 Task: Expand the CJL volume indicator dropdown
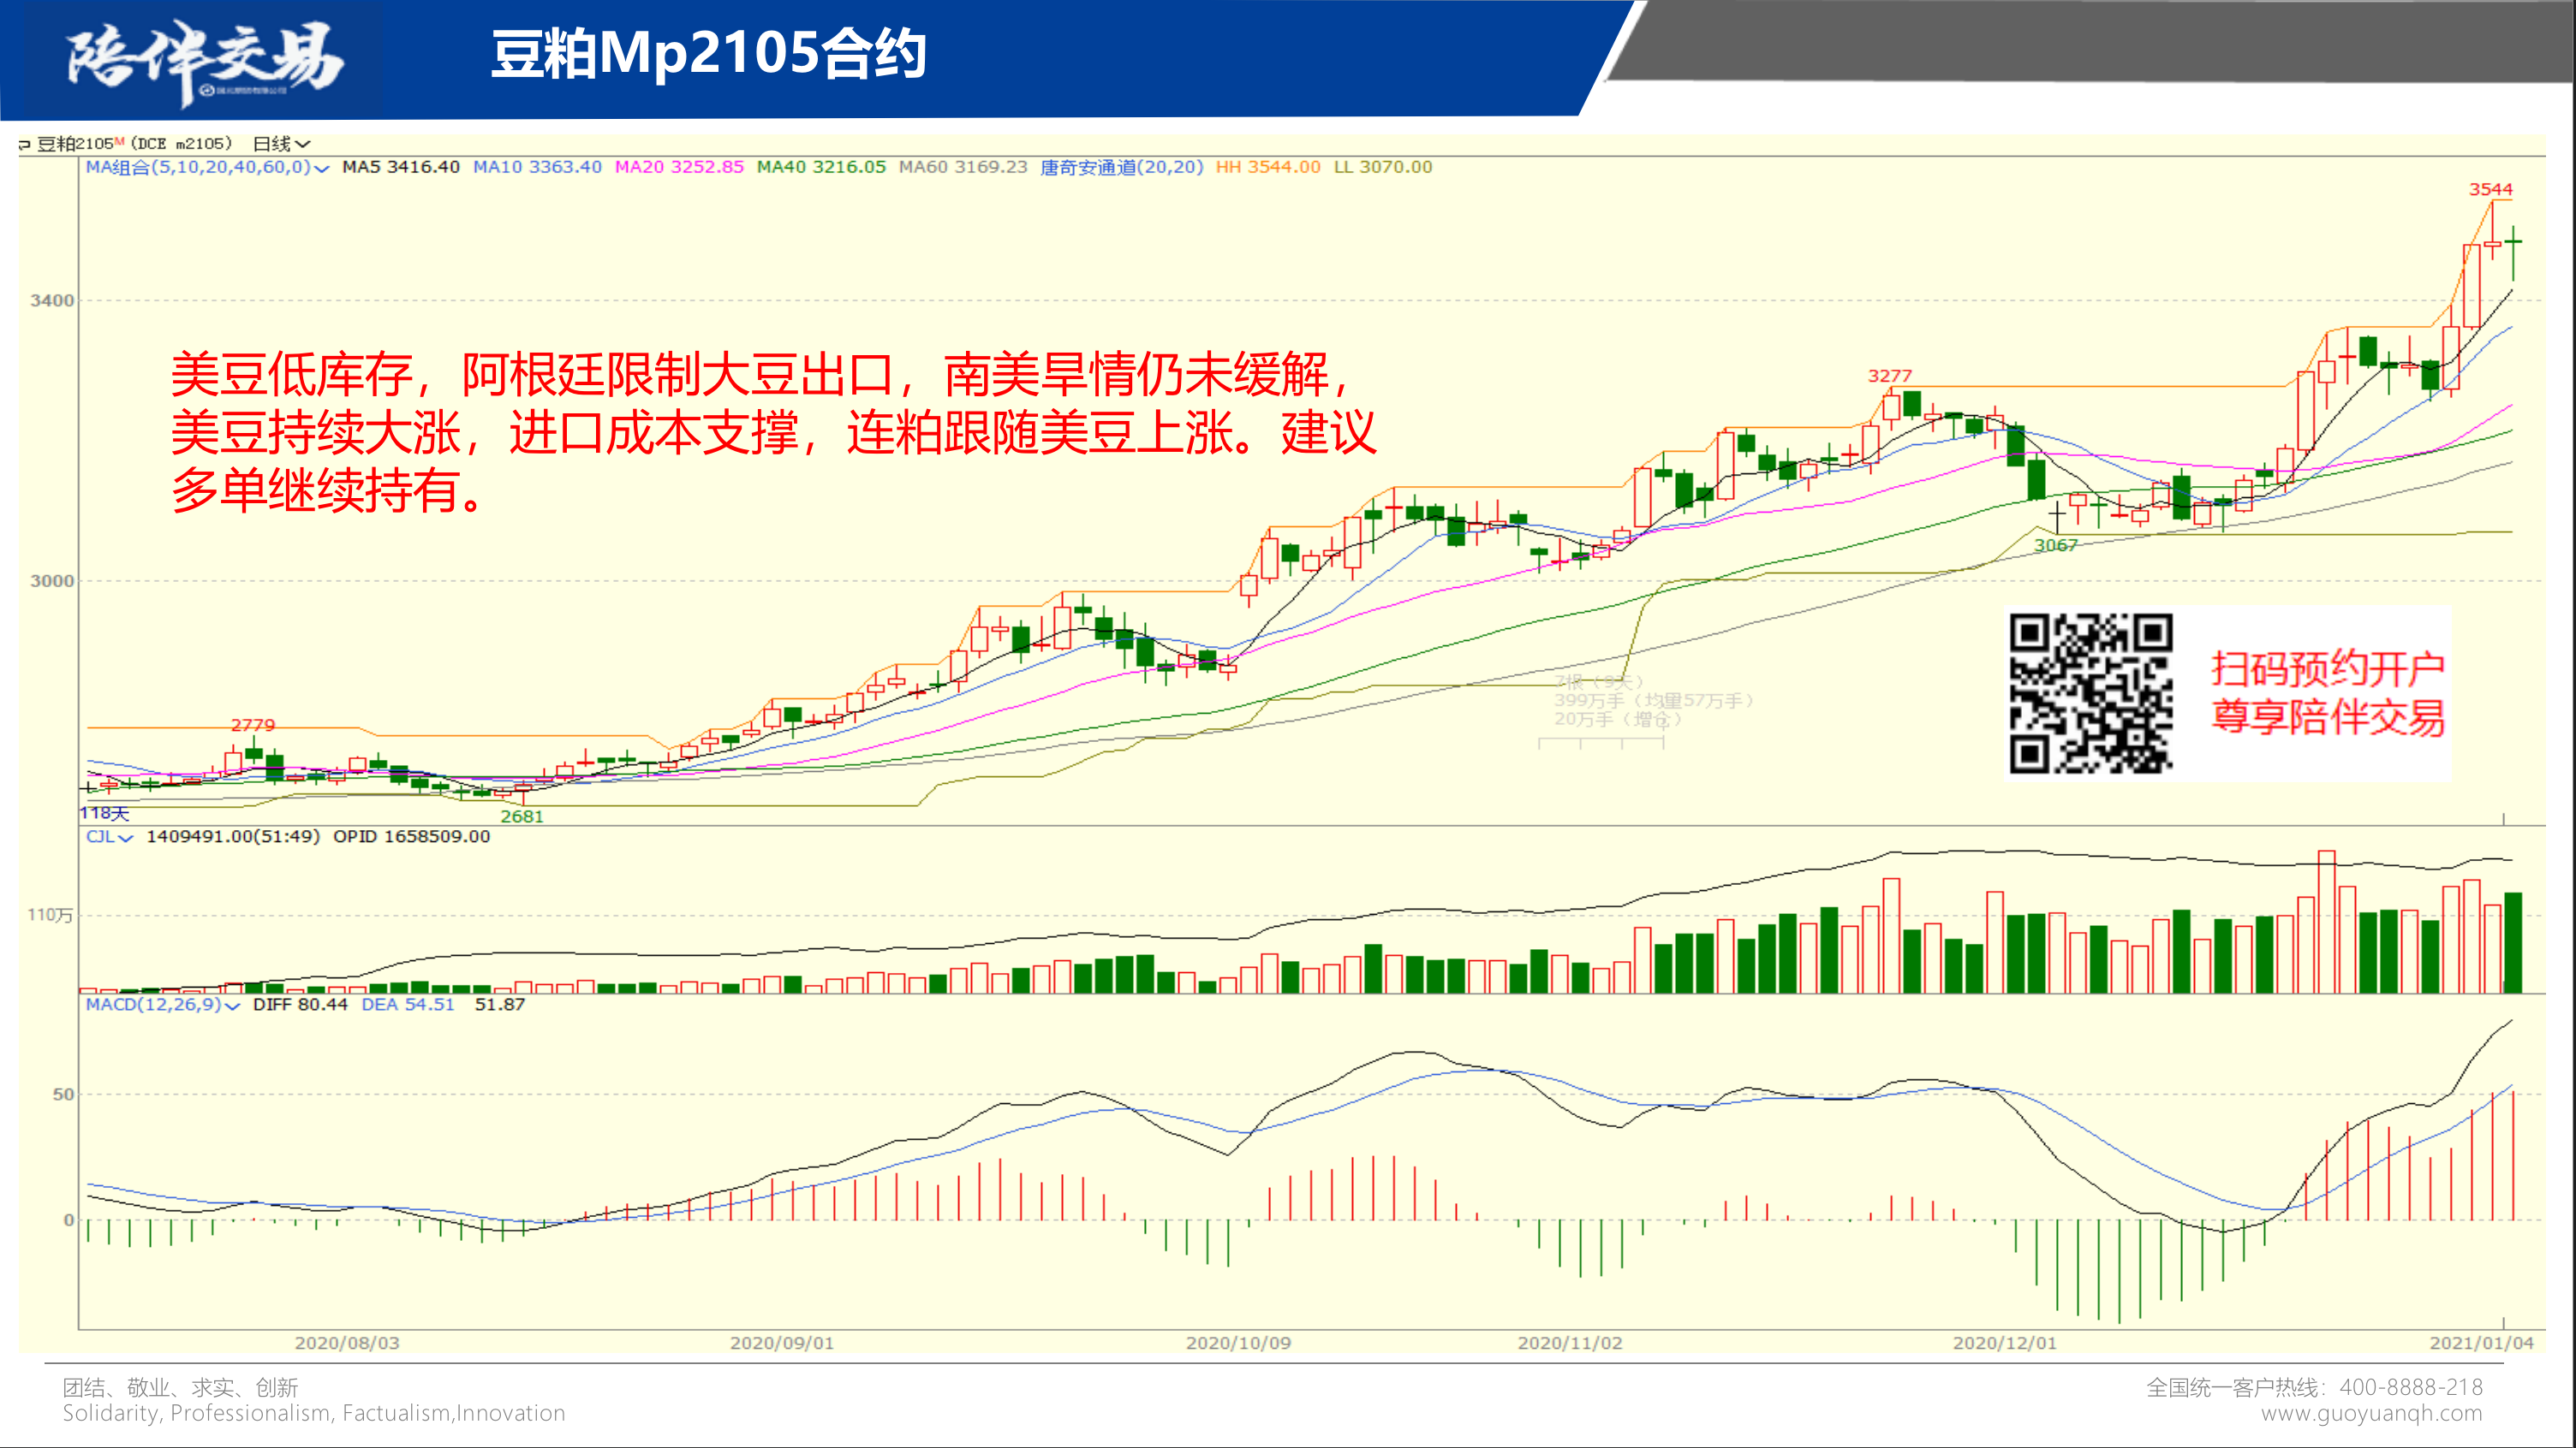tap(125, 838)
